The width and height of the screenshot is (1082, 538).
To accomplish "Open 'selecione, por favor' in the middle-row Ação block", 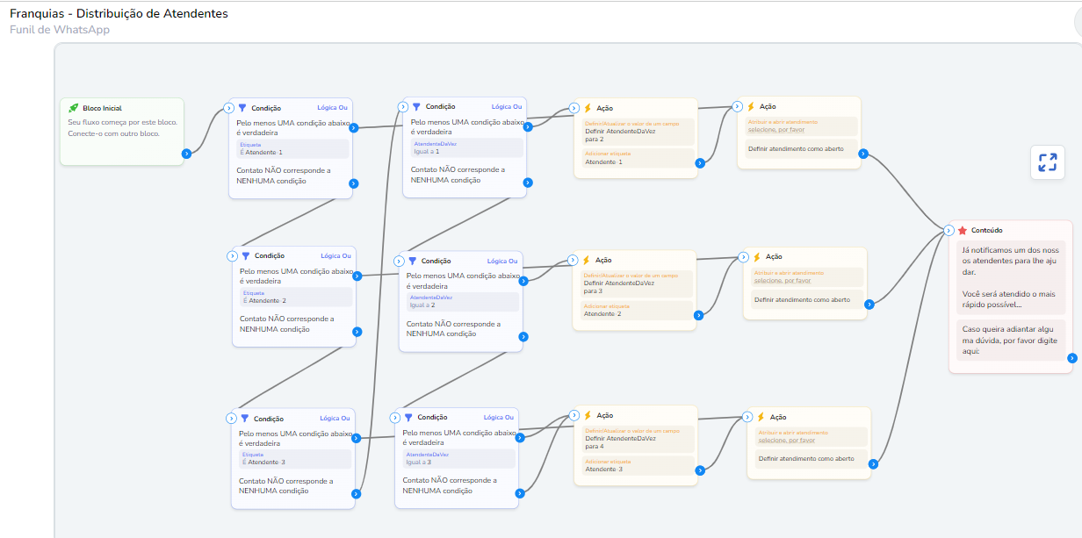I will 782,281.
